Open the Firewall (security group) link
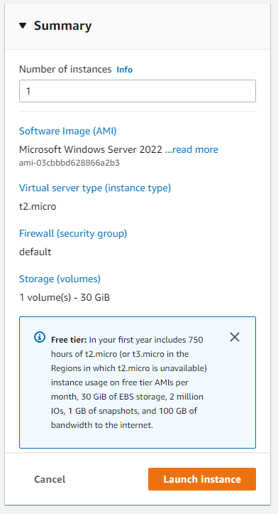This screenshot has width=278, height=514. click(73, 233)
